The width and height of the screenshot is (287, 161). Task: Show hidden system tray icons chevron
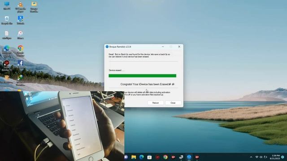point(251,157)
